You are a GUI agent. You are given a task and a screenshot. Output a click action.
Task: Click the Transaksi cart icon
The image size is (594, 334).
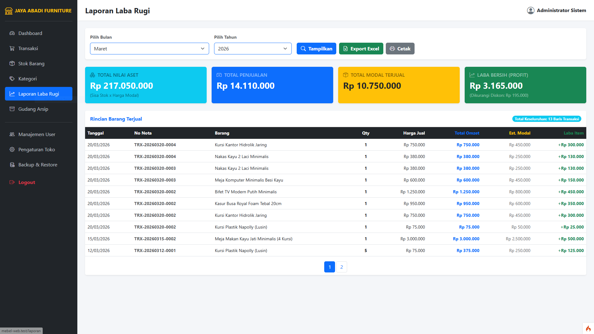click(12, 48)
